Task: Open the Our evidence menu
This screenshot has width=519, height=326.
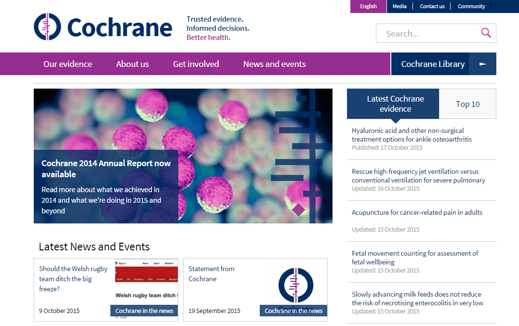Action: pos(67,64)
